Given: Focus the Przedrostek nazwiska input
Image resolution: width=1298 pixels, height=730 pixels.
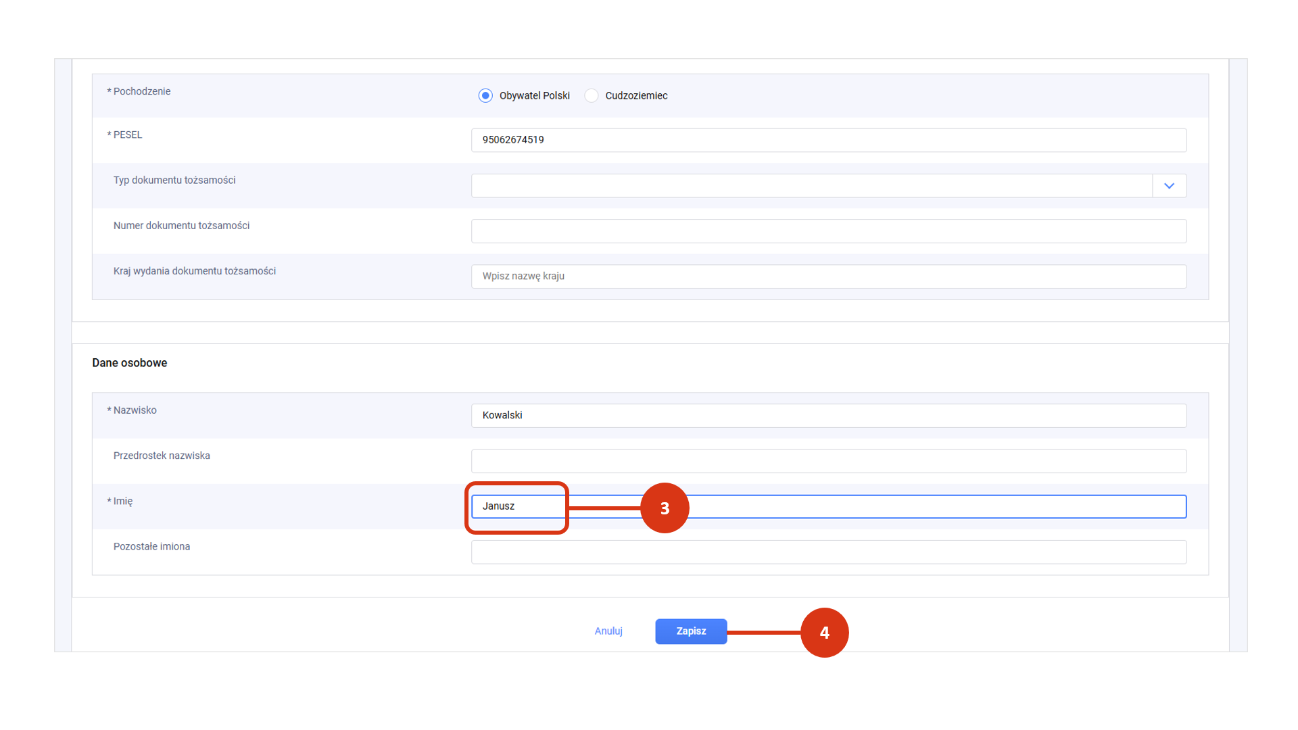Looking at the screenshot, I should point(828,461).
